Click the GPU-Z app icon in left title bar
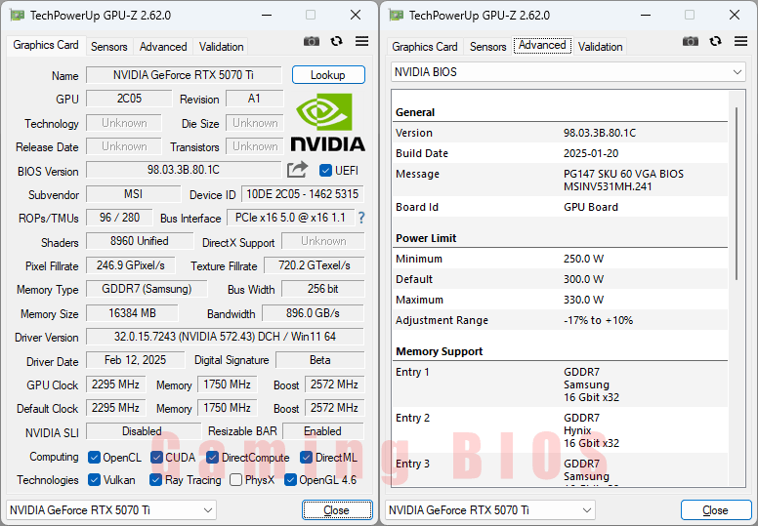 tap(18, 16)
